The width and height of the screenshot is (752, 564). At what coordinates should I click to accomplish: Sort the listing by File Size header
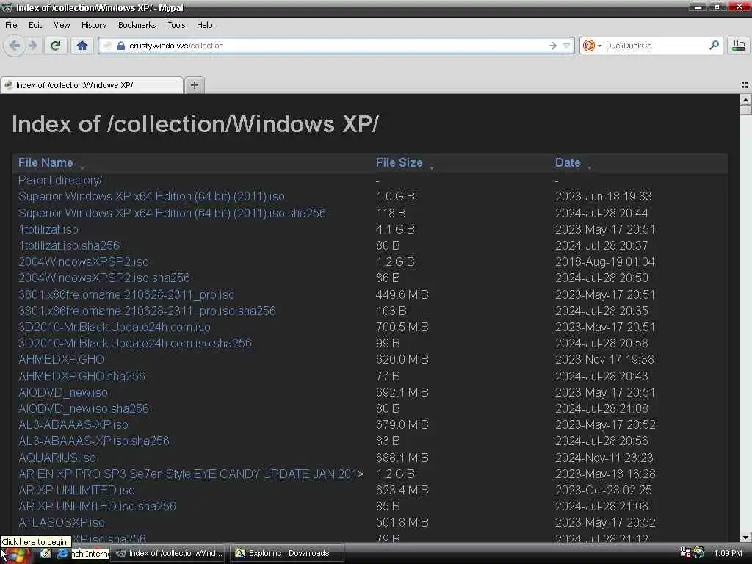pyautogui.click(x=399, y=162)
